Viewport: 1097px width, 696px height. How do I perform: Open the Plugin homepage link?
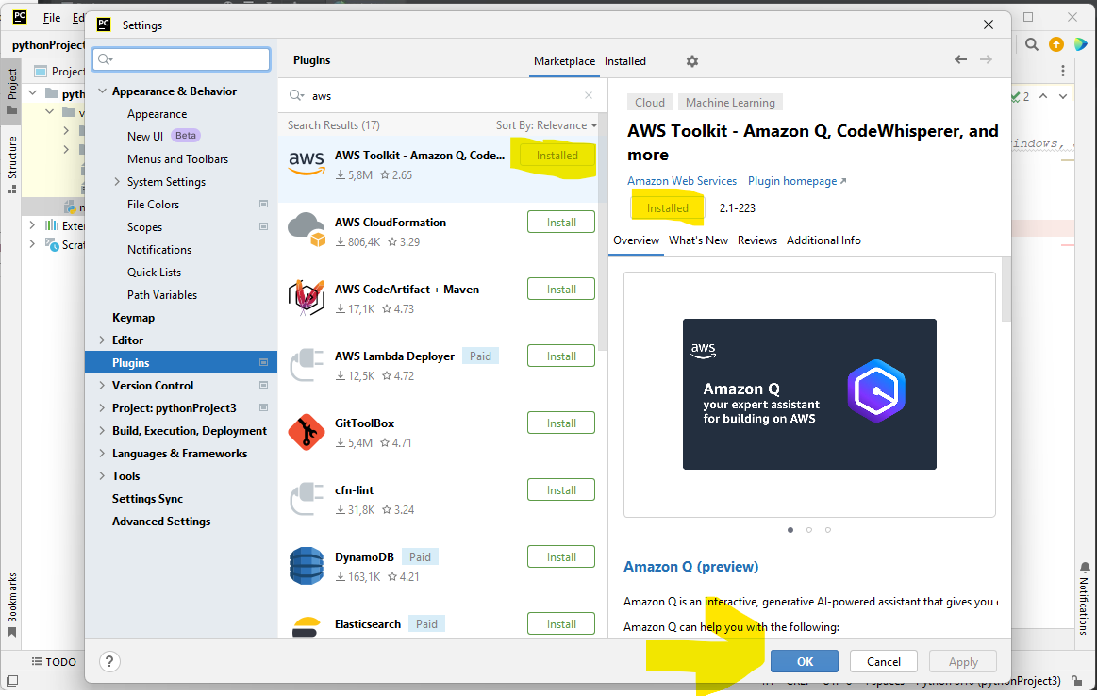[x=796, y=181]
